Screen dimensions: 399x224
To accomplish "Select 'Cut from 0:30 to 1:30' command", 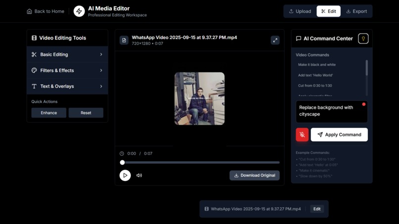I will coord(315,86).
